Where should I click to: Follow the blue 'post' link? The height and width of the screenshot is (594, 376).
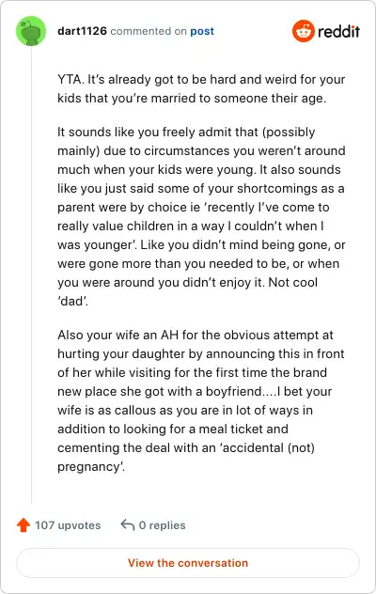(x=202, y=31)
